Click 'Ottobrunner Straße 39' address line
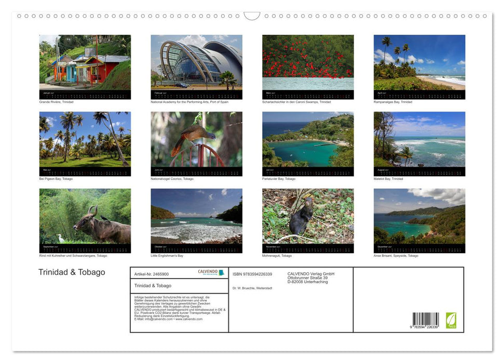 point(308,278)
